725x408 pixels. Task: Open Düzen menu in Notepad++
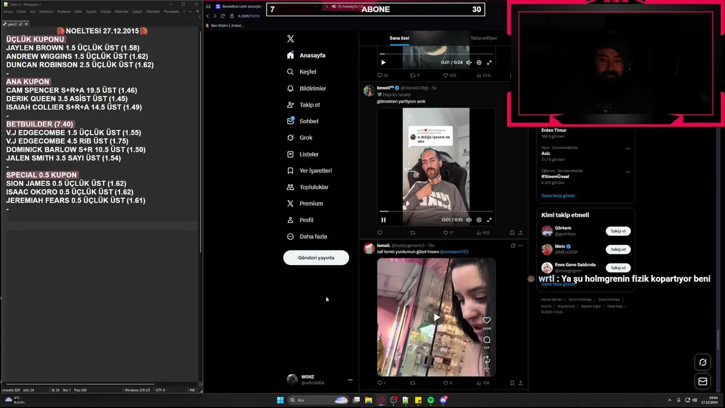tap(21, 11)
